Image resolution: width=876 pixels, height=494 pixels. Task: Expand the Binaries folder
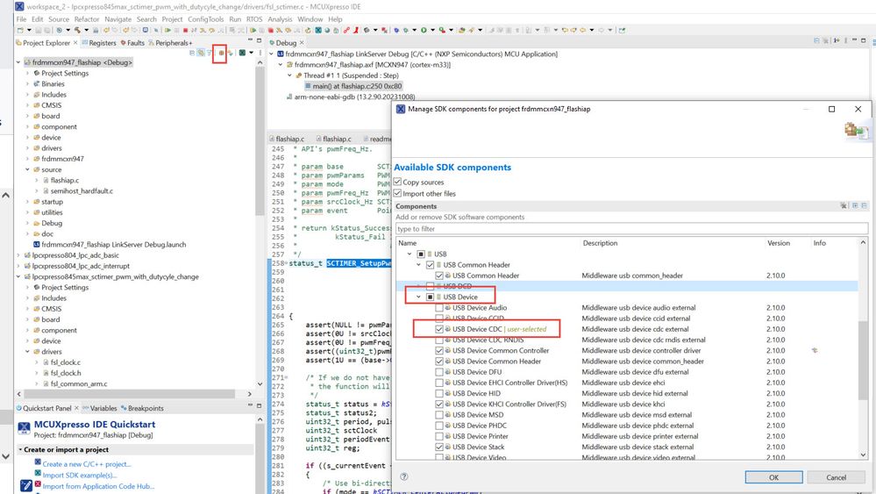pyautogui.click(x=27, y=84)
